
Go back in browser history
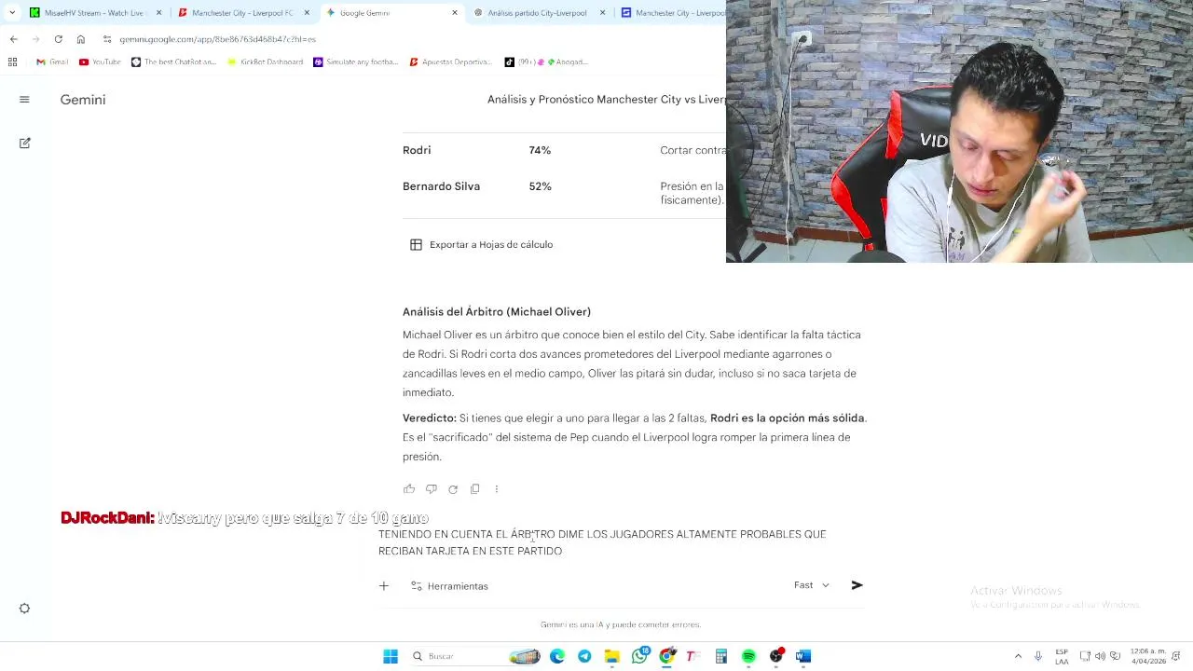pos(13,39)
